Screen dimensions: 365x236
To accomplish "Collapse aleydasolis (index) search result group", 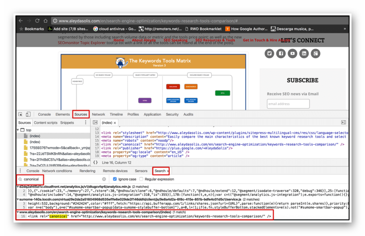I will [x=18, y=212].
